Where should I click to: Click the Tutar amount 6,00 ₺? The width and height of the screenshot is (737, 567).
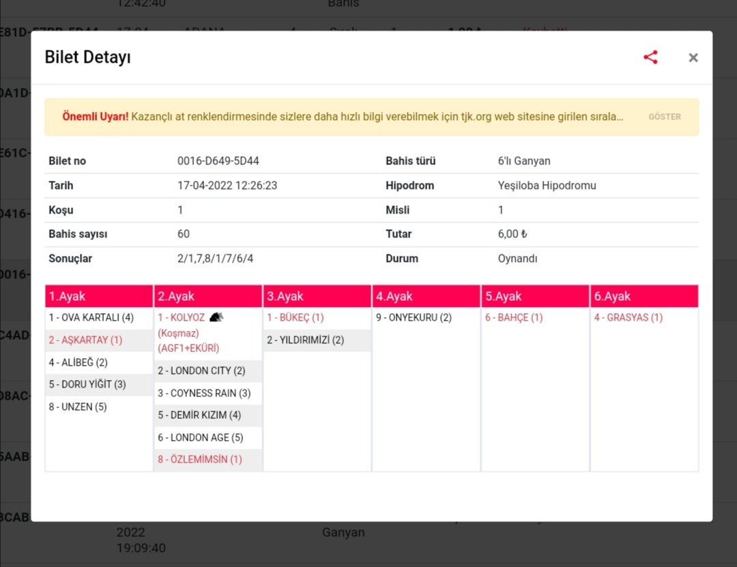[512, 234]
